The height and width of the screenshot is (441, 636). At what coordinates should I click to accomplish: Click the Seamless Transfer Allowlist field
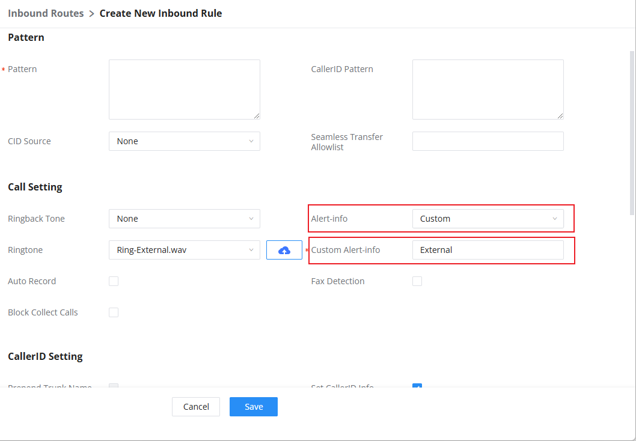pos(488,141)
